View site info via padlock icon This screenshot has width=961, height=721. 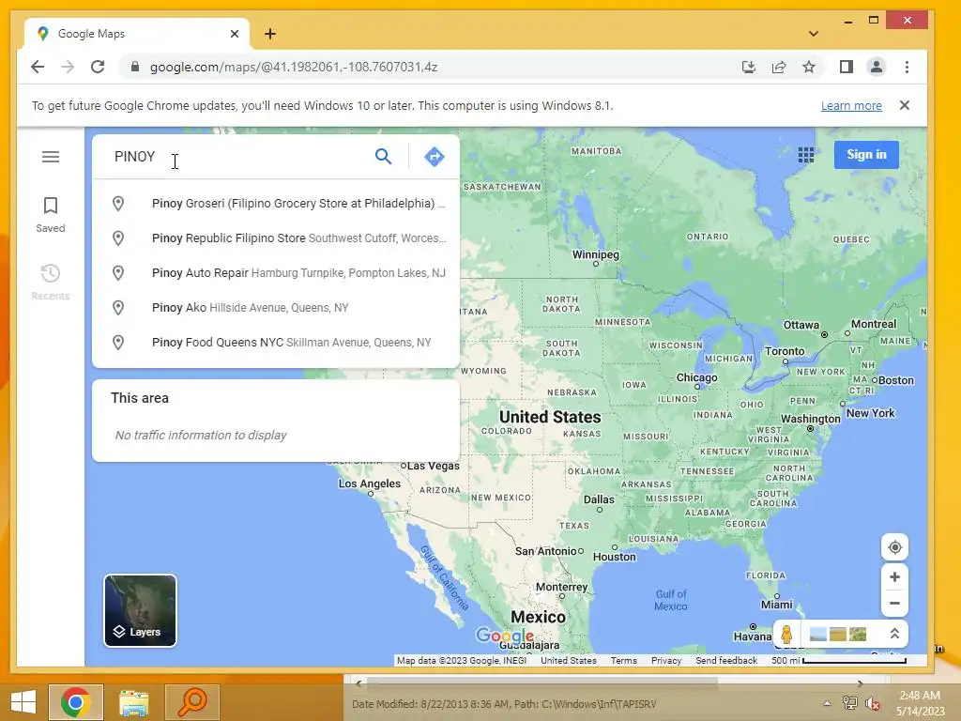(x=135, y=67)
